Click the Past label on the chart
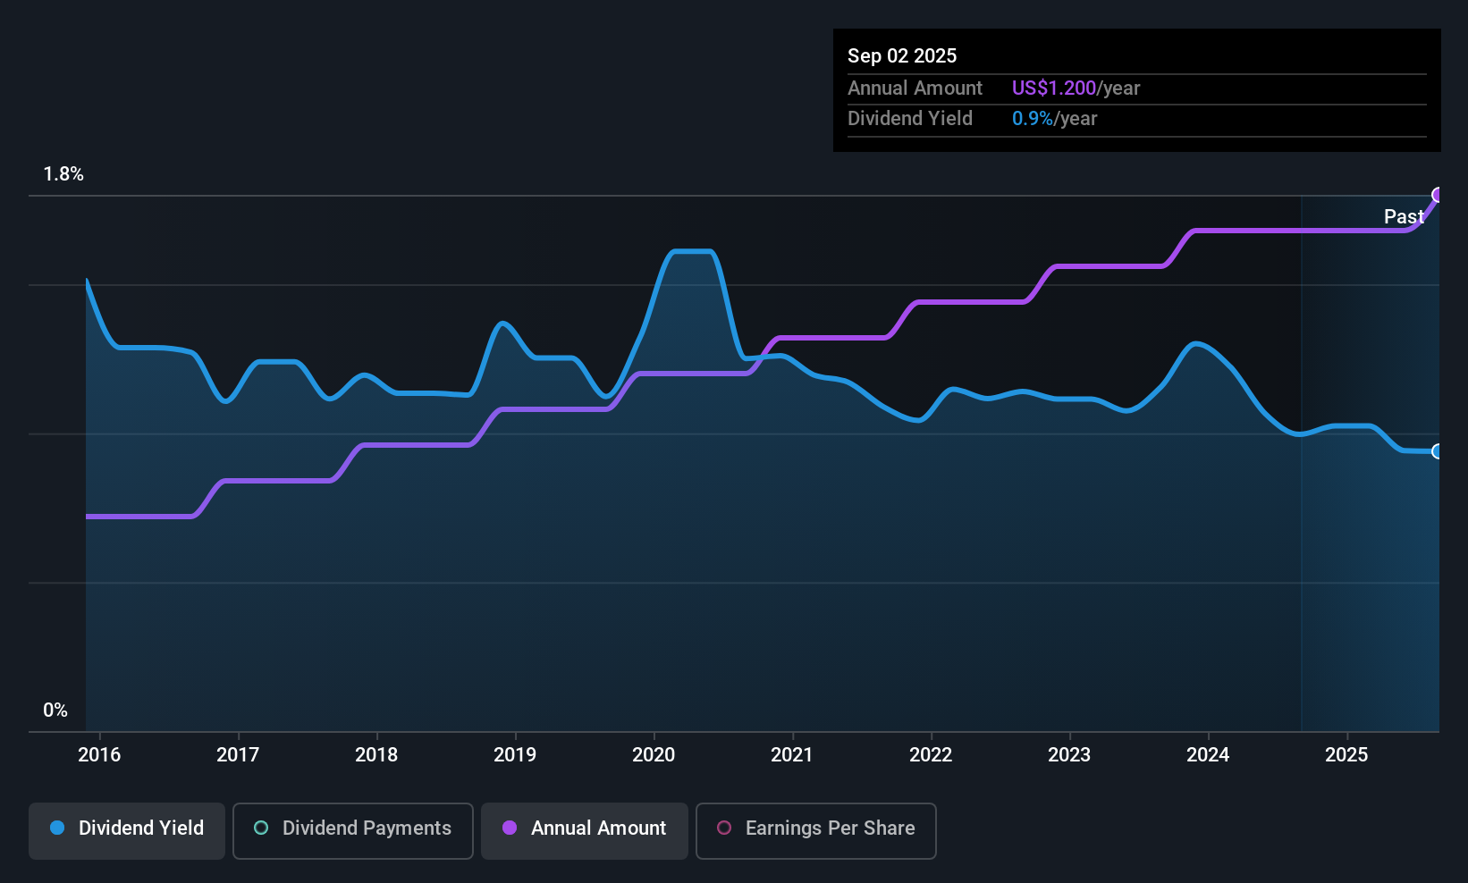 pos(1403,217)
